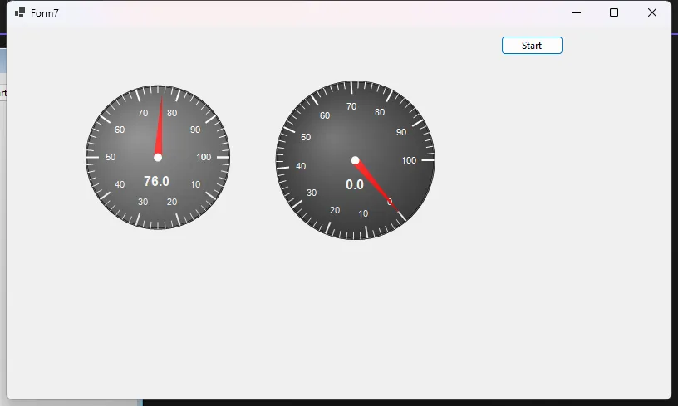
Task: Click the 50 mark on the 76.0 gauge
Action: click(x=111, y=157)
